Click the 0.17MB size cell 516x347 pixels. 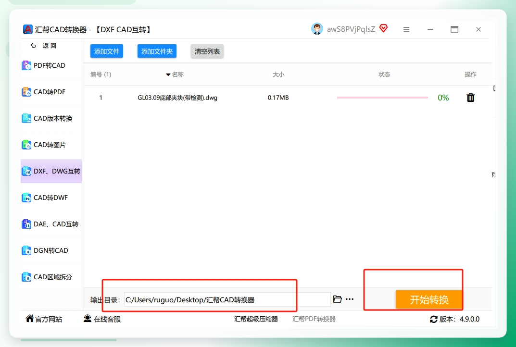click(x=278, y=98)
